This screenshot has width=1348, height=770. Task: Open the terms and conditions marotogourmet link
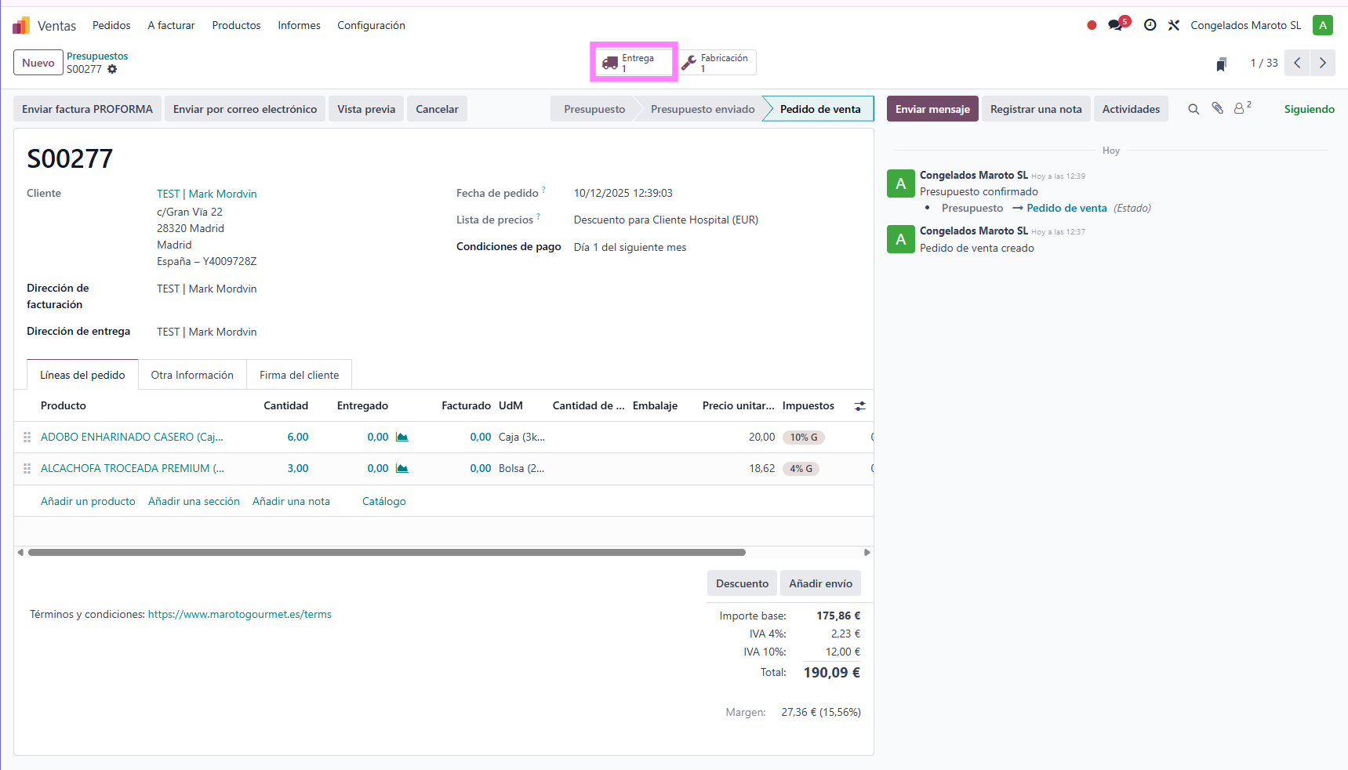[x=239, y=615]
